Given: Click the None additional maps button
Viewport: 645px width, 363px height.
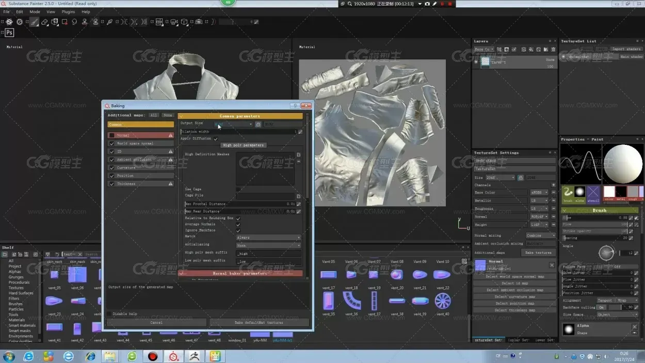Looking at the screenshot, I should point(168,115).
